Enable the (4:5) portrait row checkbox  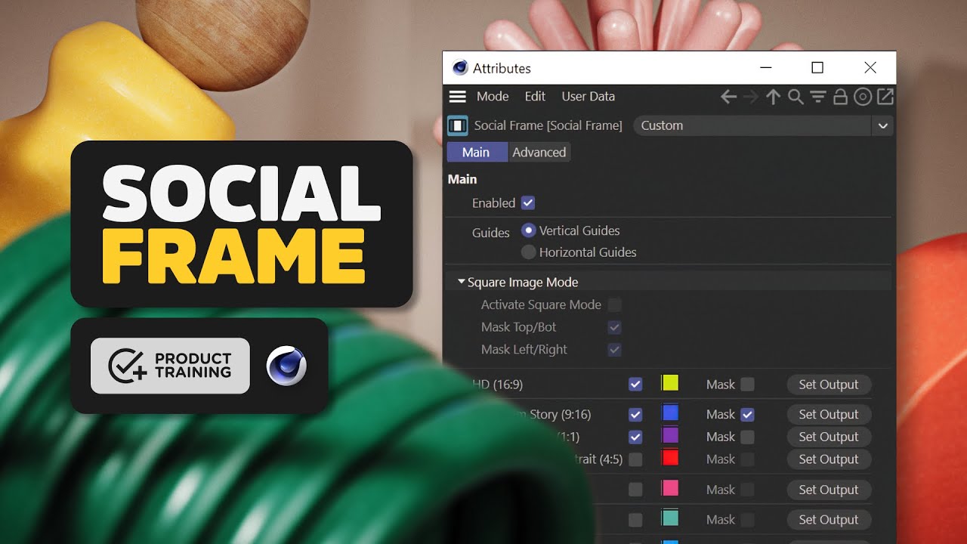635,459
